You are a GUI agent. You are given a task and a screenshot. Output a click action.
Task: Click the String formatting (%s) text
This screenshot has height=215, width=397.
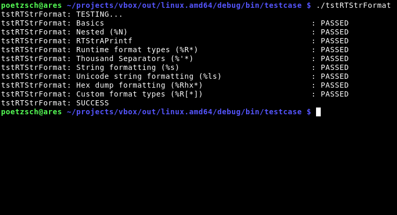pyautogui.click(x=127, y=67)
